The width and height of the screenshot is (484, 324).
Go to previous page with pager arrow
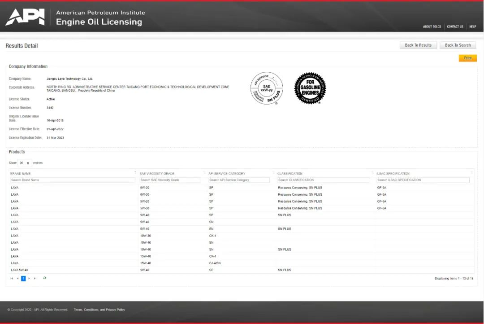click(x=17, y=279)
